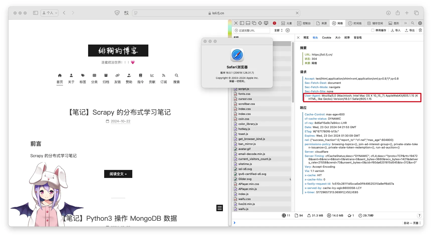This screenshot has width=432, height=237.
Task: Switch to the 控制台 tab
Action: (304, 23)
